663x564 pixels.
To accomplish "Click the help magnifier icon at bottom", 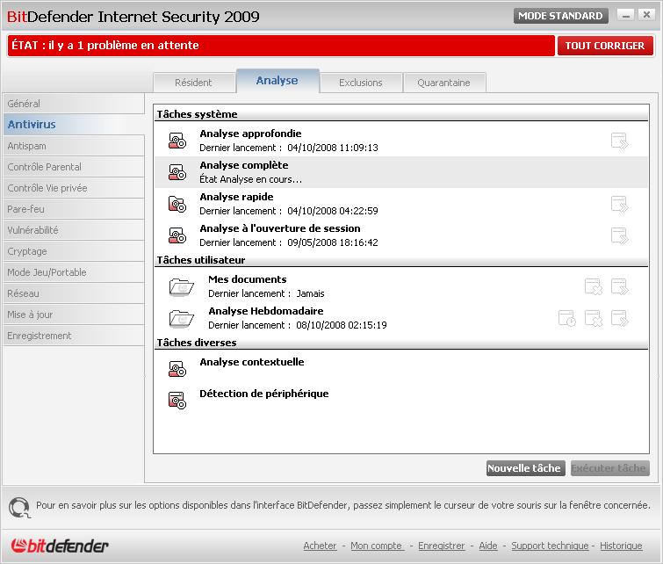I will (19, 507).
